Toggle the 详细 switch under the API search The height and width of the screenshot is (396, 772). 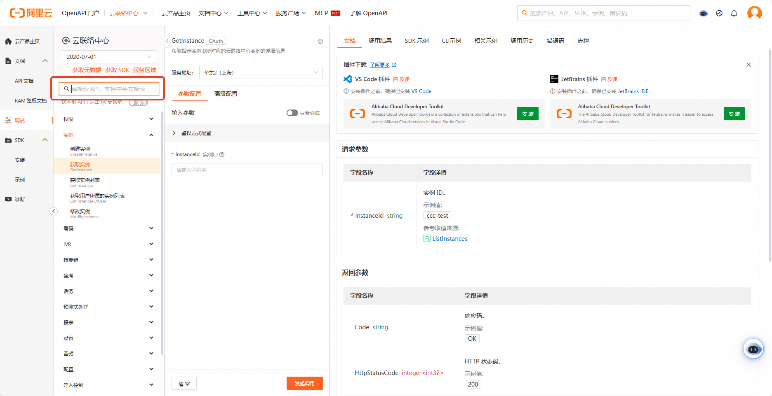pyautogui.click(x=138, y=102)
